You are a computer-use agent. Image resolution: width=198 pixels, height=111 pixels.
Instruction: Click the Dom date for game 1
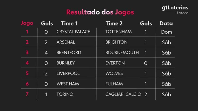point(167,32)
